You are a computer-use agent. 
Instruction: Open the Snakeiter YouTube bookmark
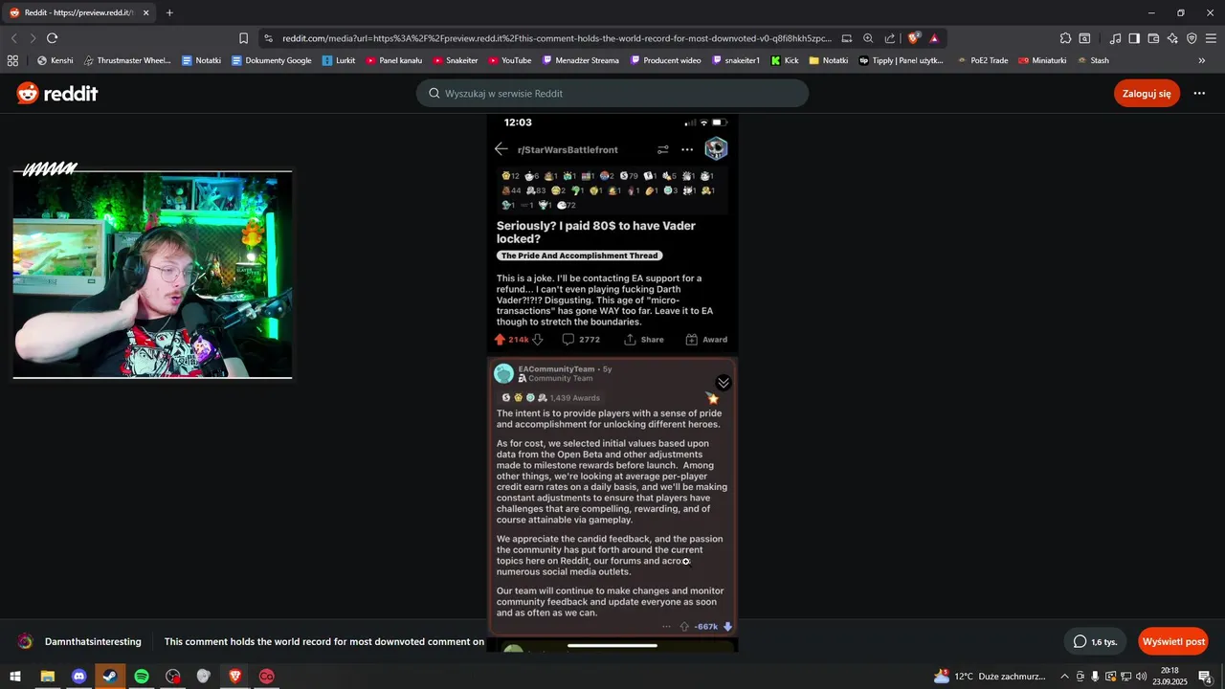tap(456, 60)
